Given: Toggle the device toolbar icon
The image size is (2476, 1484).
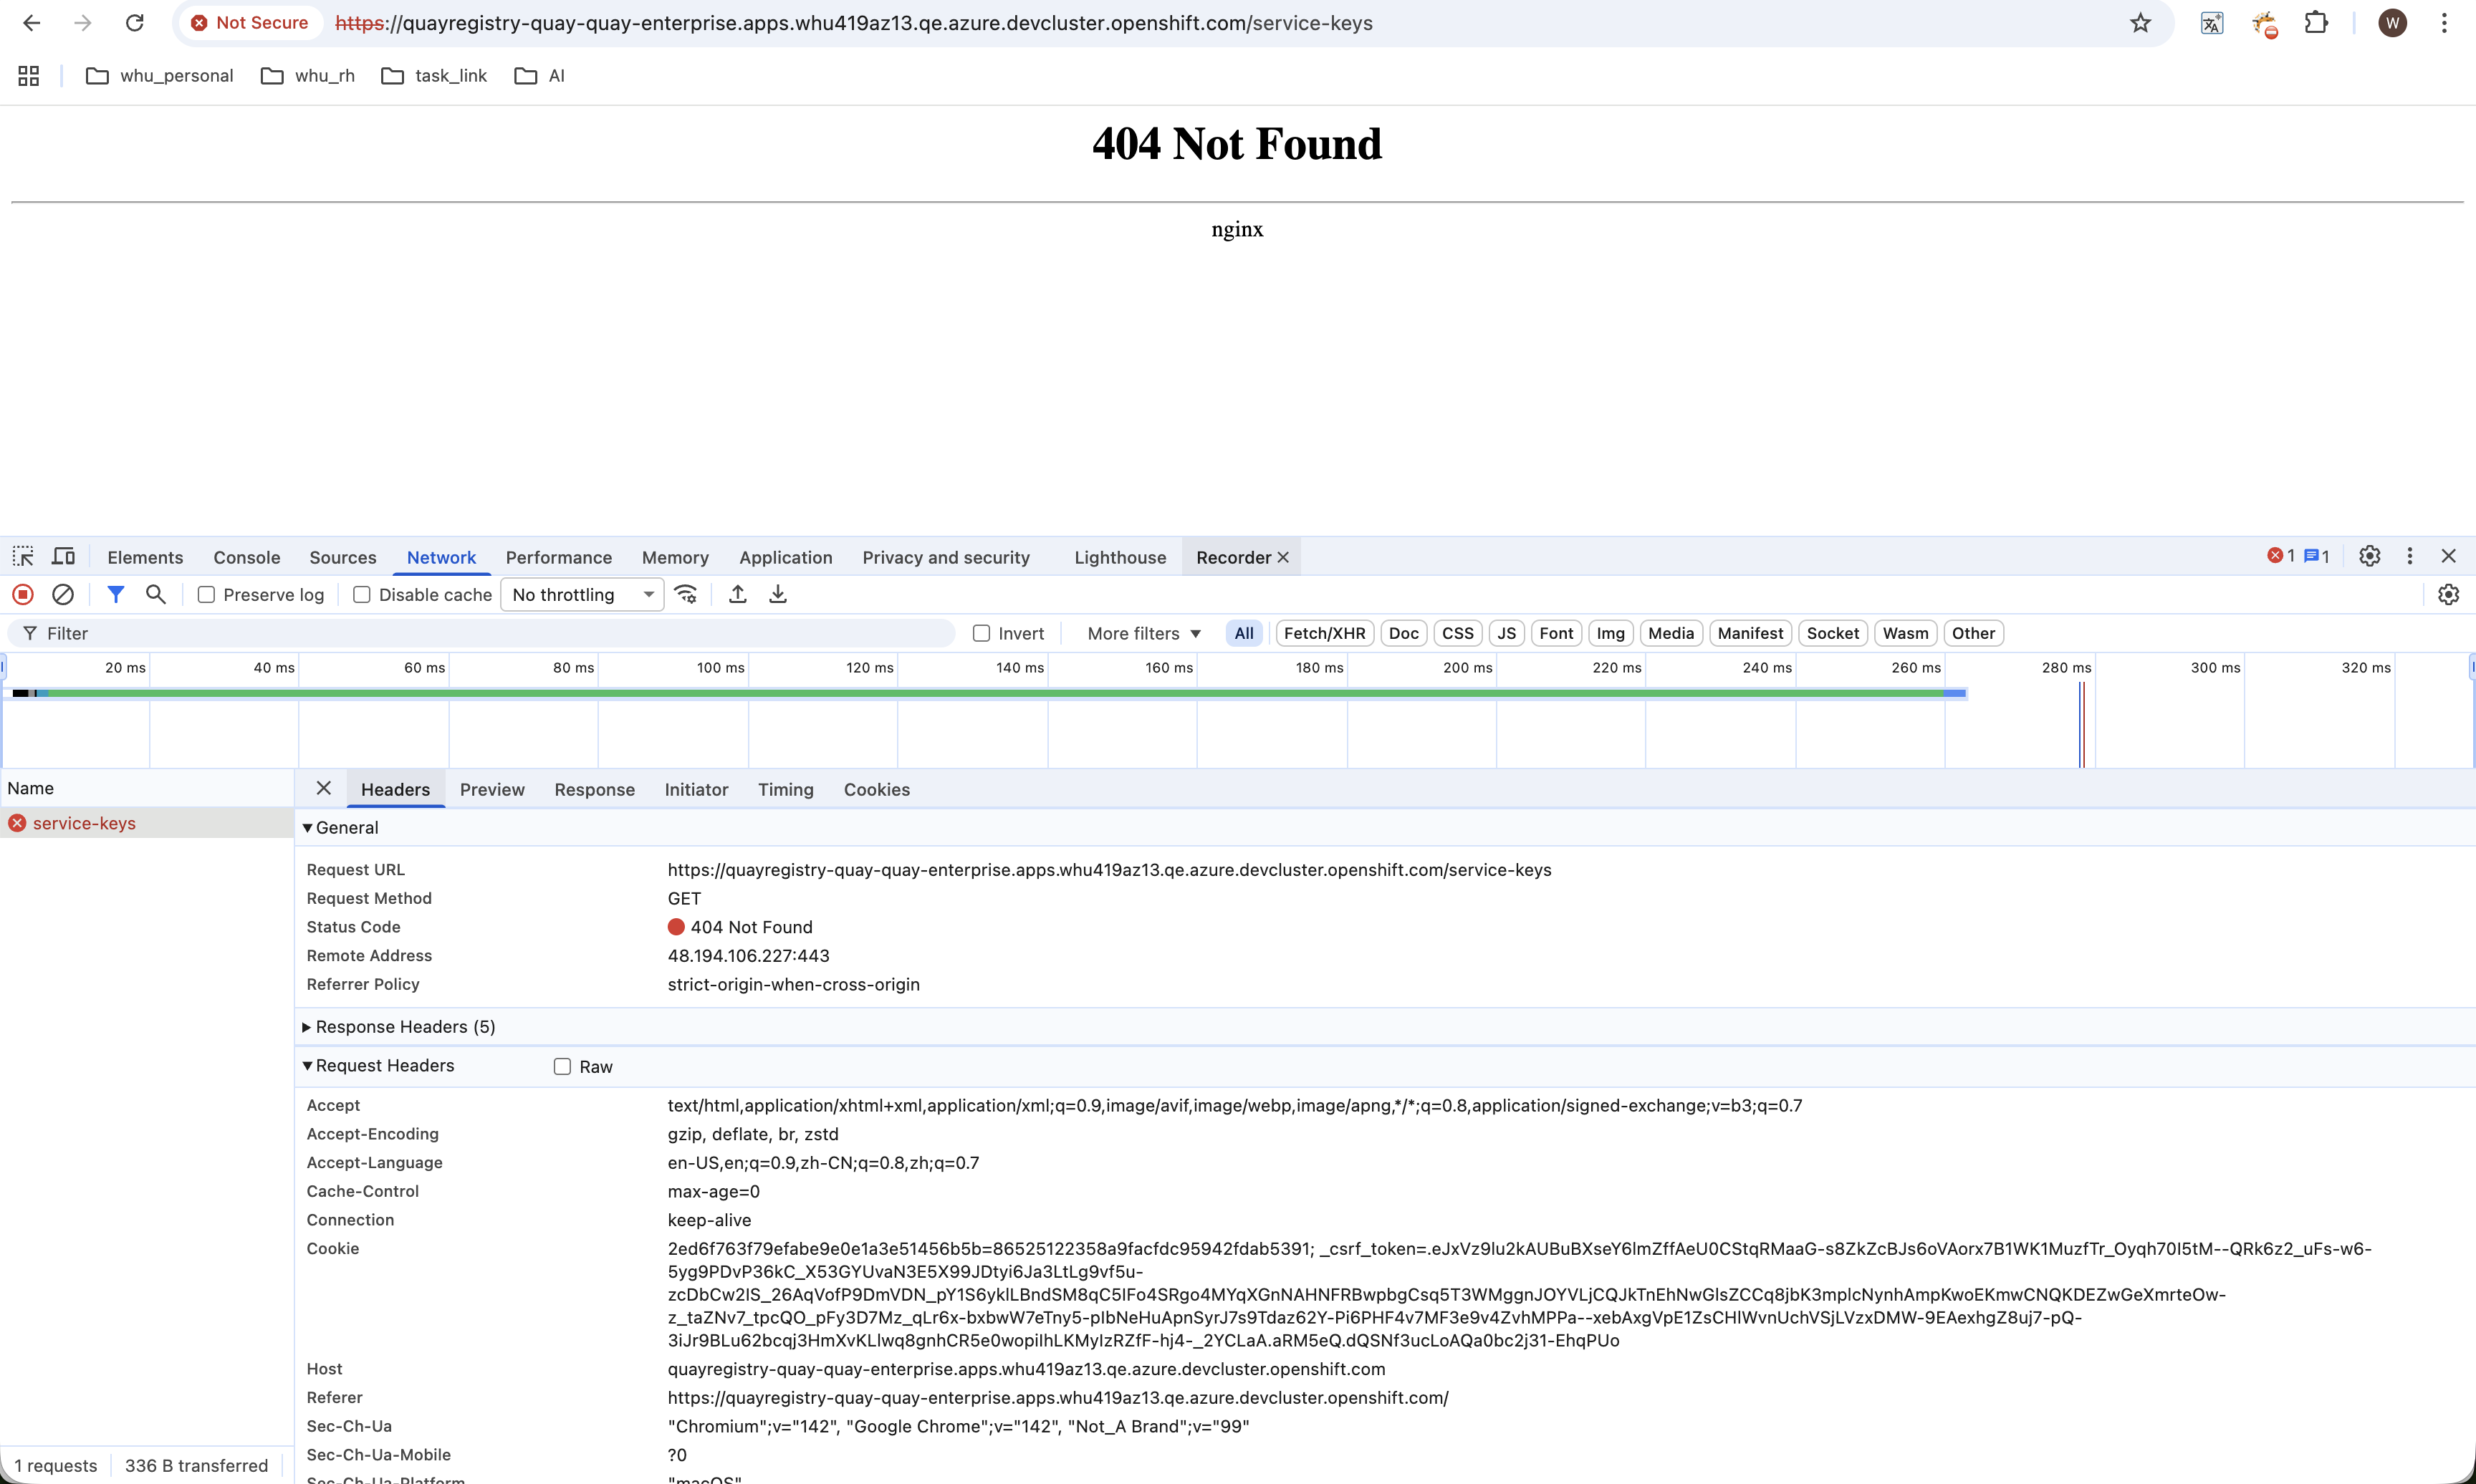Looking at the screenshot, I should pos(64,557).
